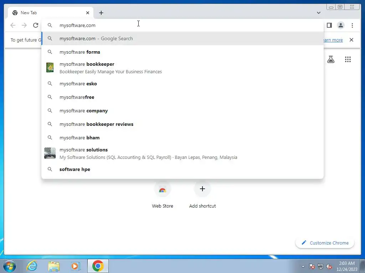Open the Google apps grid icon

pyautogui.click(x=348, y=59)
